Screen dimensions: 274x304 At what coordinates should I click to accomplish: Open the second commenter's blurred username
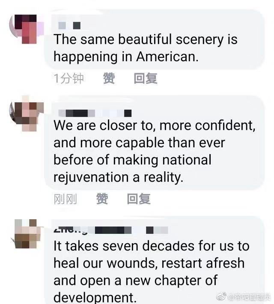point(95,113)
